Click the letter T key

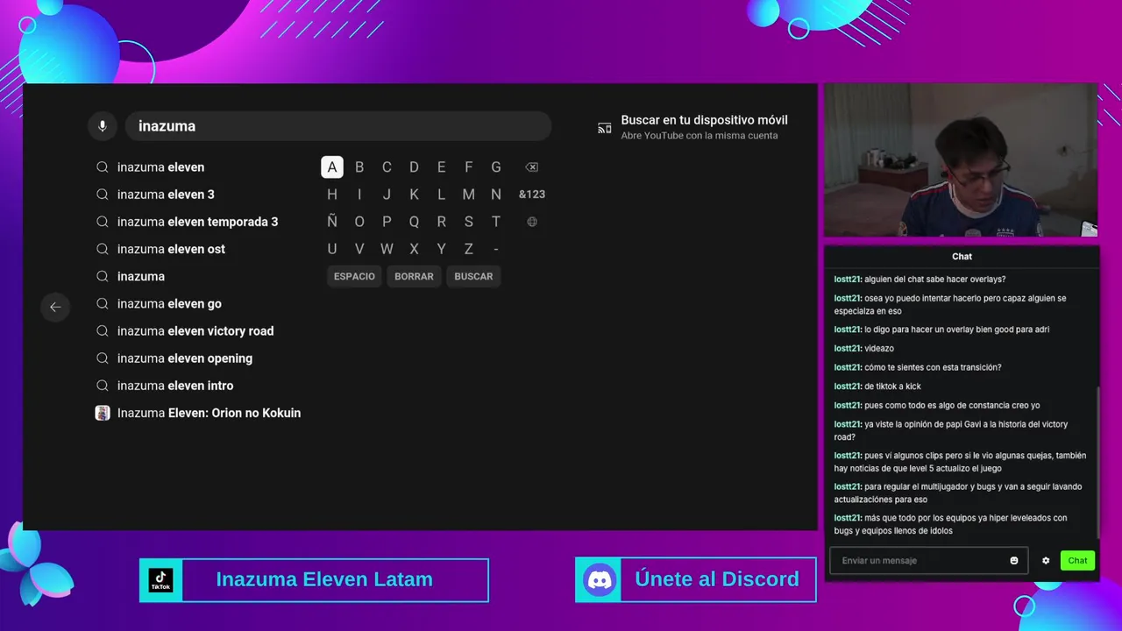(x=496, y=222)
